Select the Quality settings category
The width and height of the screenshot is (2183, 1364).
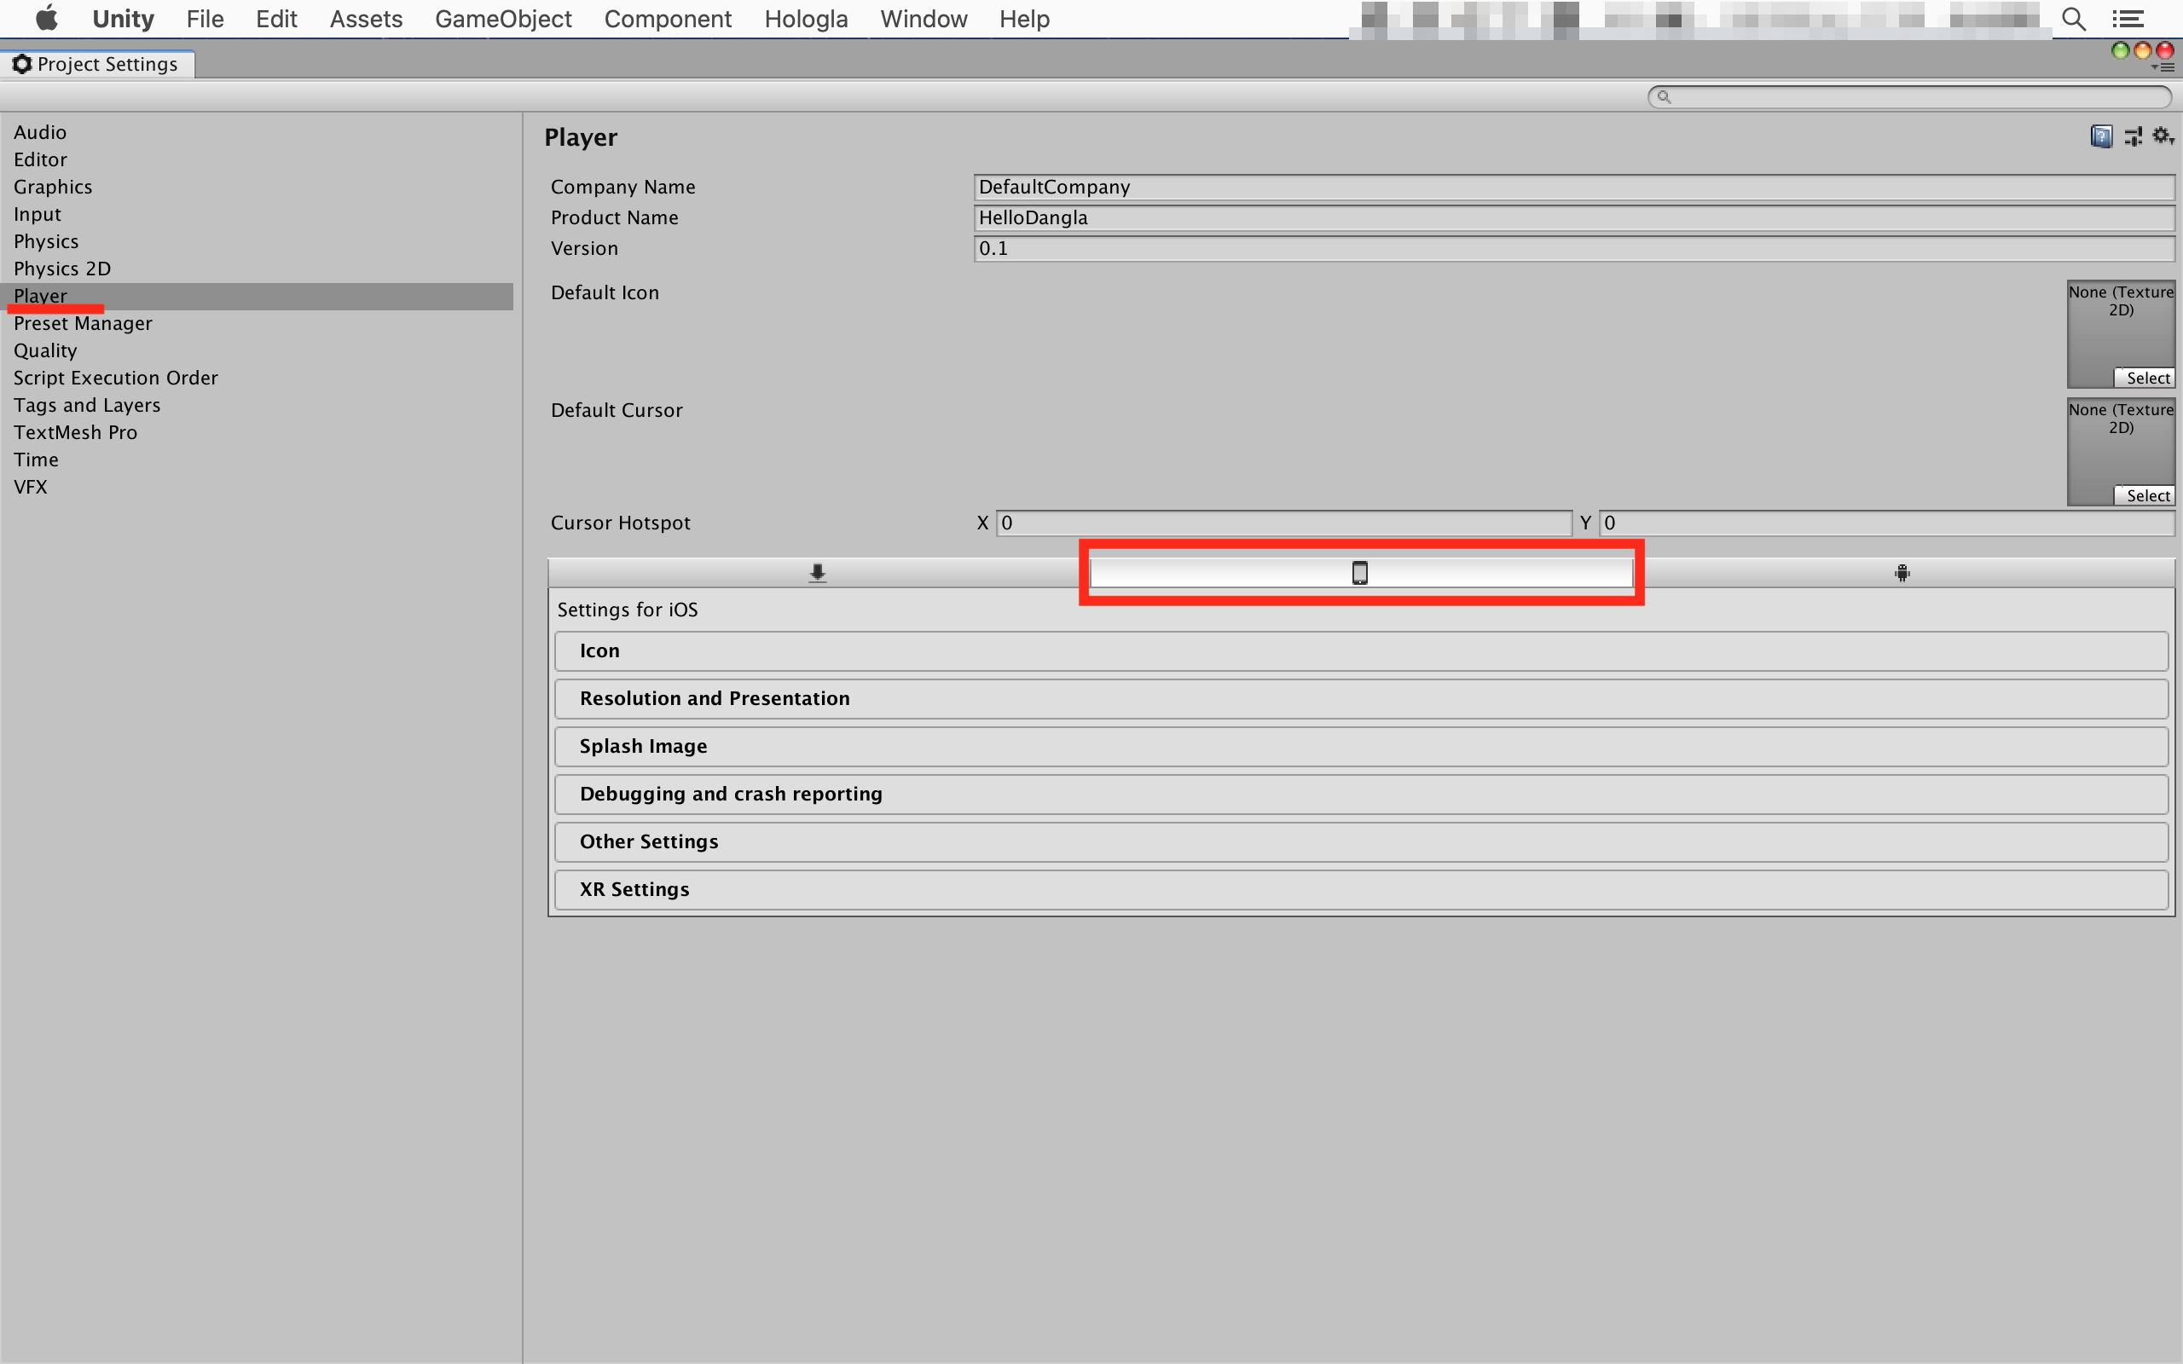point(45,351)
